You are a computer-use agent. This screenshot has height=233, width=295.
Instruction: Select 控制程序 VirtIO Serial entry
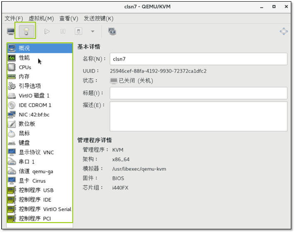(40, 209)
